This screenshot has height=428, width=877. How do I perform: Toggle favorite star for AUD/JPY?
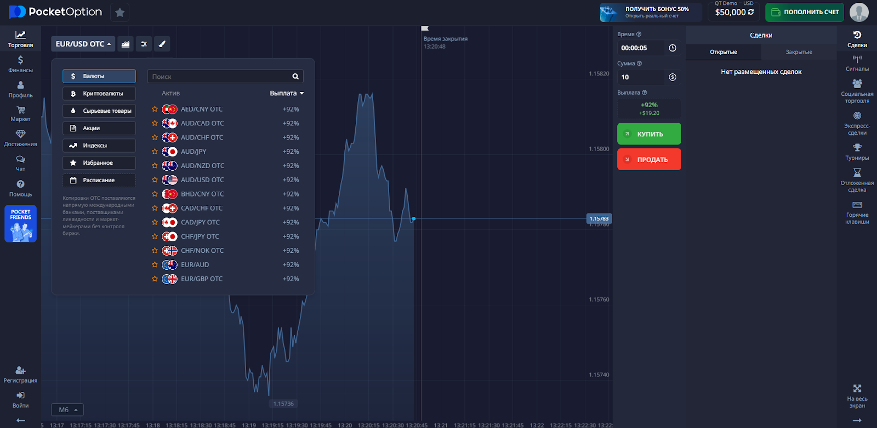(155, 152)
